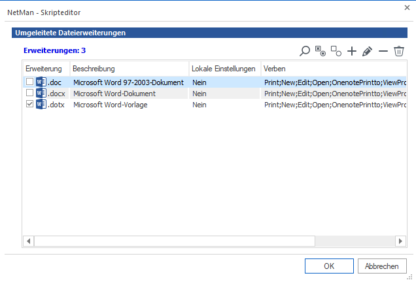
Task: Click the pencil edit icon
Action: coord(368,51)
